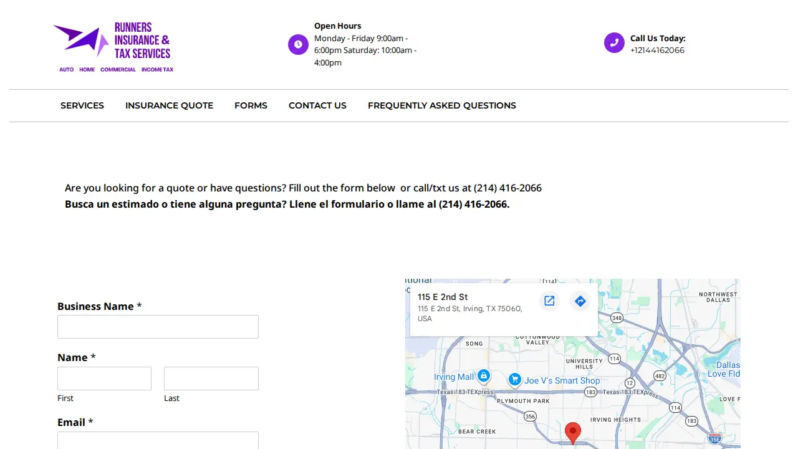Open Frequently Asked Questions

click(x=442, y=105)
